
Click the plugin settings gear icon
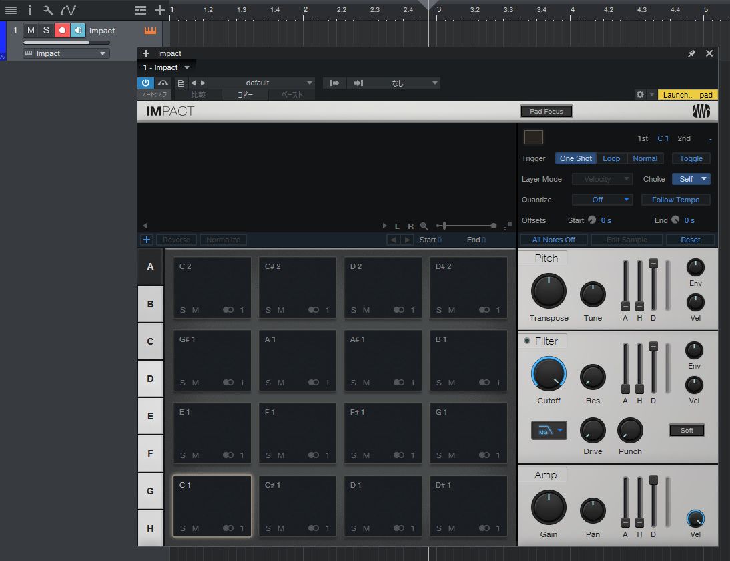(640, 95)
